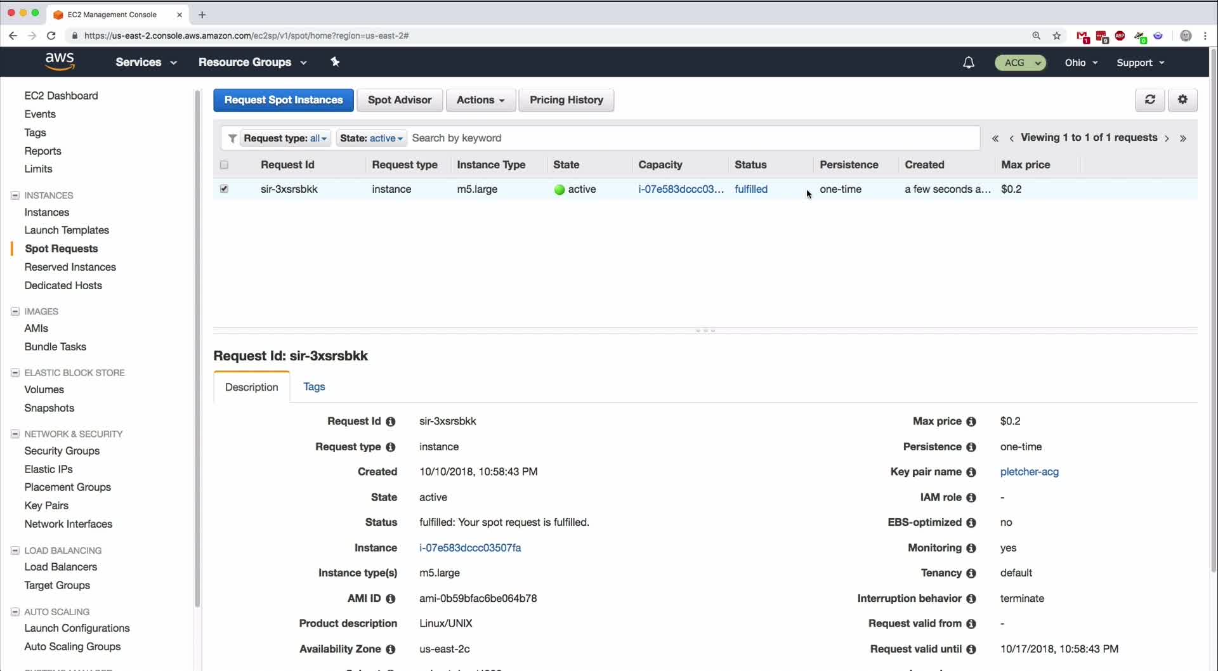This screenshot has width=1218, height=671.
Task: Show info for Interruption behavior field
Action: click(971, 599)
